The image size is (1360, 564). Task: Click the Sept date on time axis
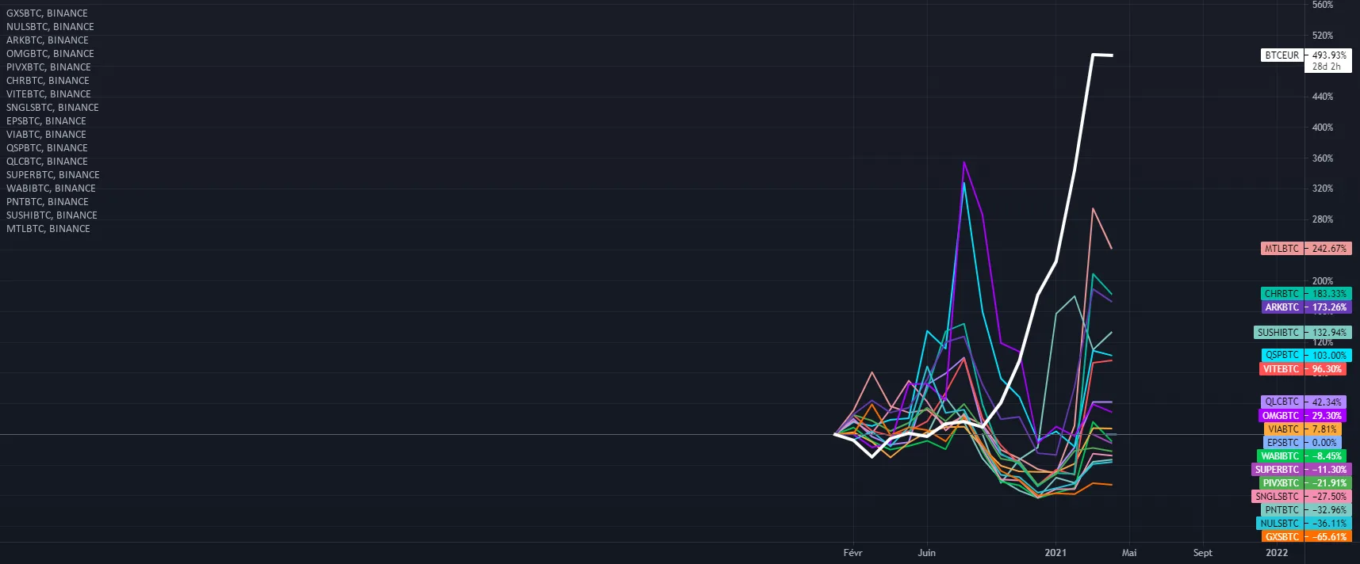(1202, 553)
